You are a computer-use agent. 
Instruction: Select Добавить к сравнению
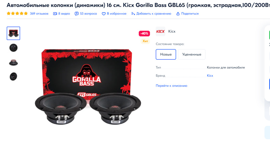point(154,13)
